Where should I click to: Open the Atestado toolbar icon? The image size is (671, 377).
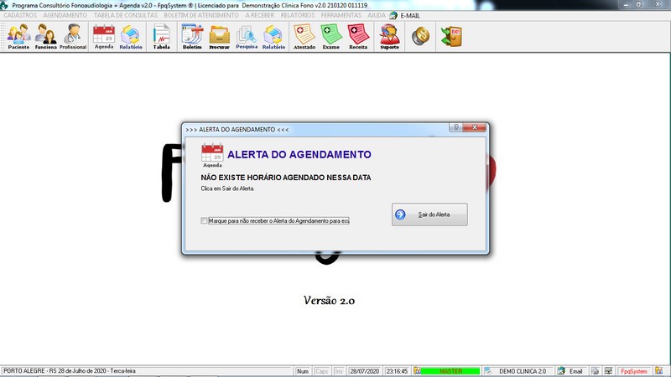[304, 37]
